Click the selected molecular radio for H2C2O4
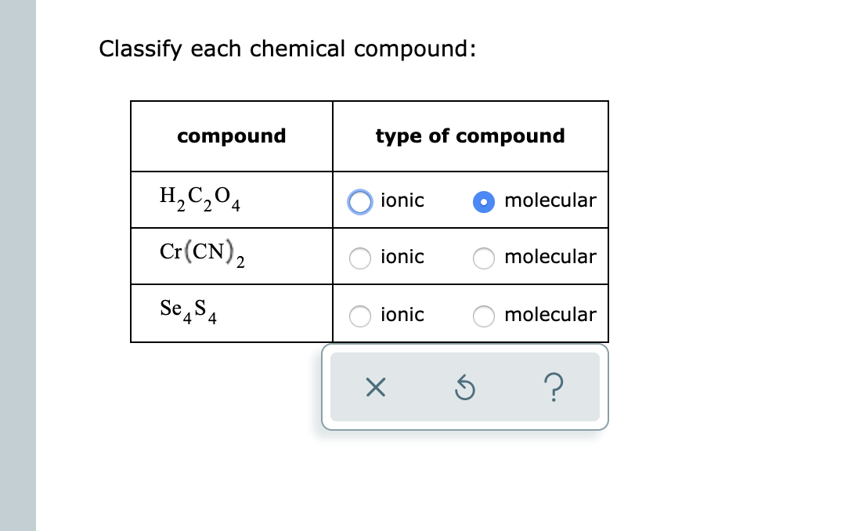The image size is (855, 531). [x=484, y=202]
